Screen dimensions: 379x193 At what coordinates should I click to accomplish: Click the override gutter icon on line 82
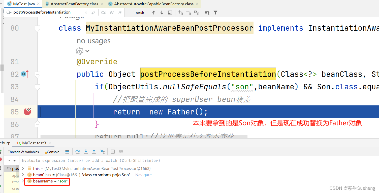25,74
